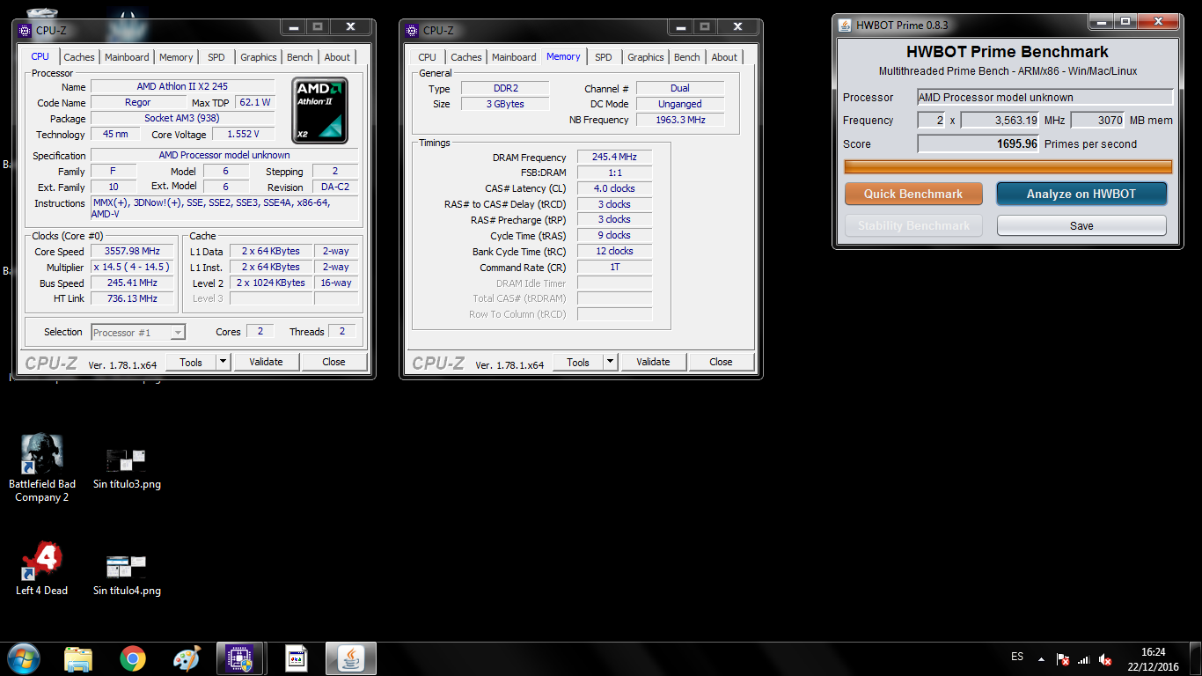The image size is (1202, 676).
Task: Open Mainboard tab in the Memory-tab window
Action: [x=514, y=57]
